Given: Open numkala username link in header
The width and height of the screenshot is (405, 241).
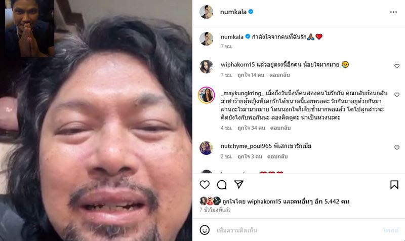Looking at the screenshot, I should coord(233,12).
